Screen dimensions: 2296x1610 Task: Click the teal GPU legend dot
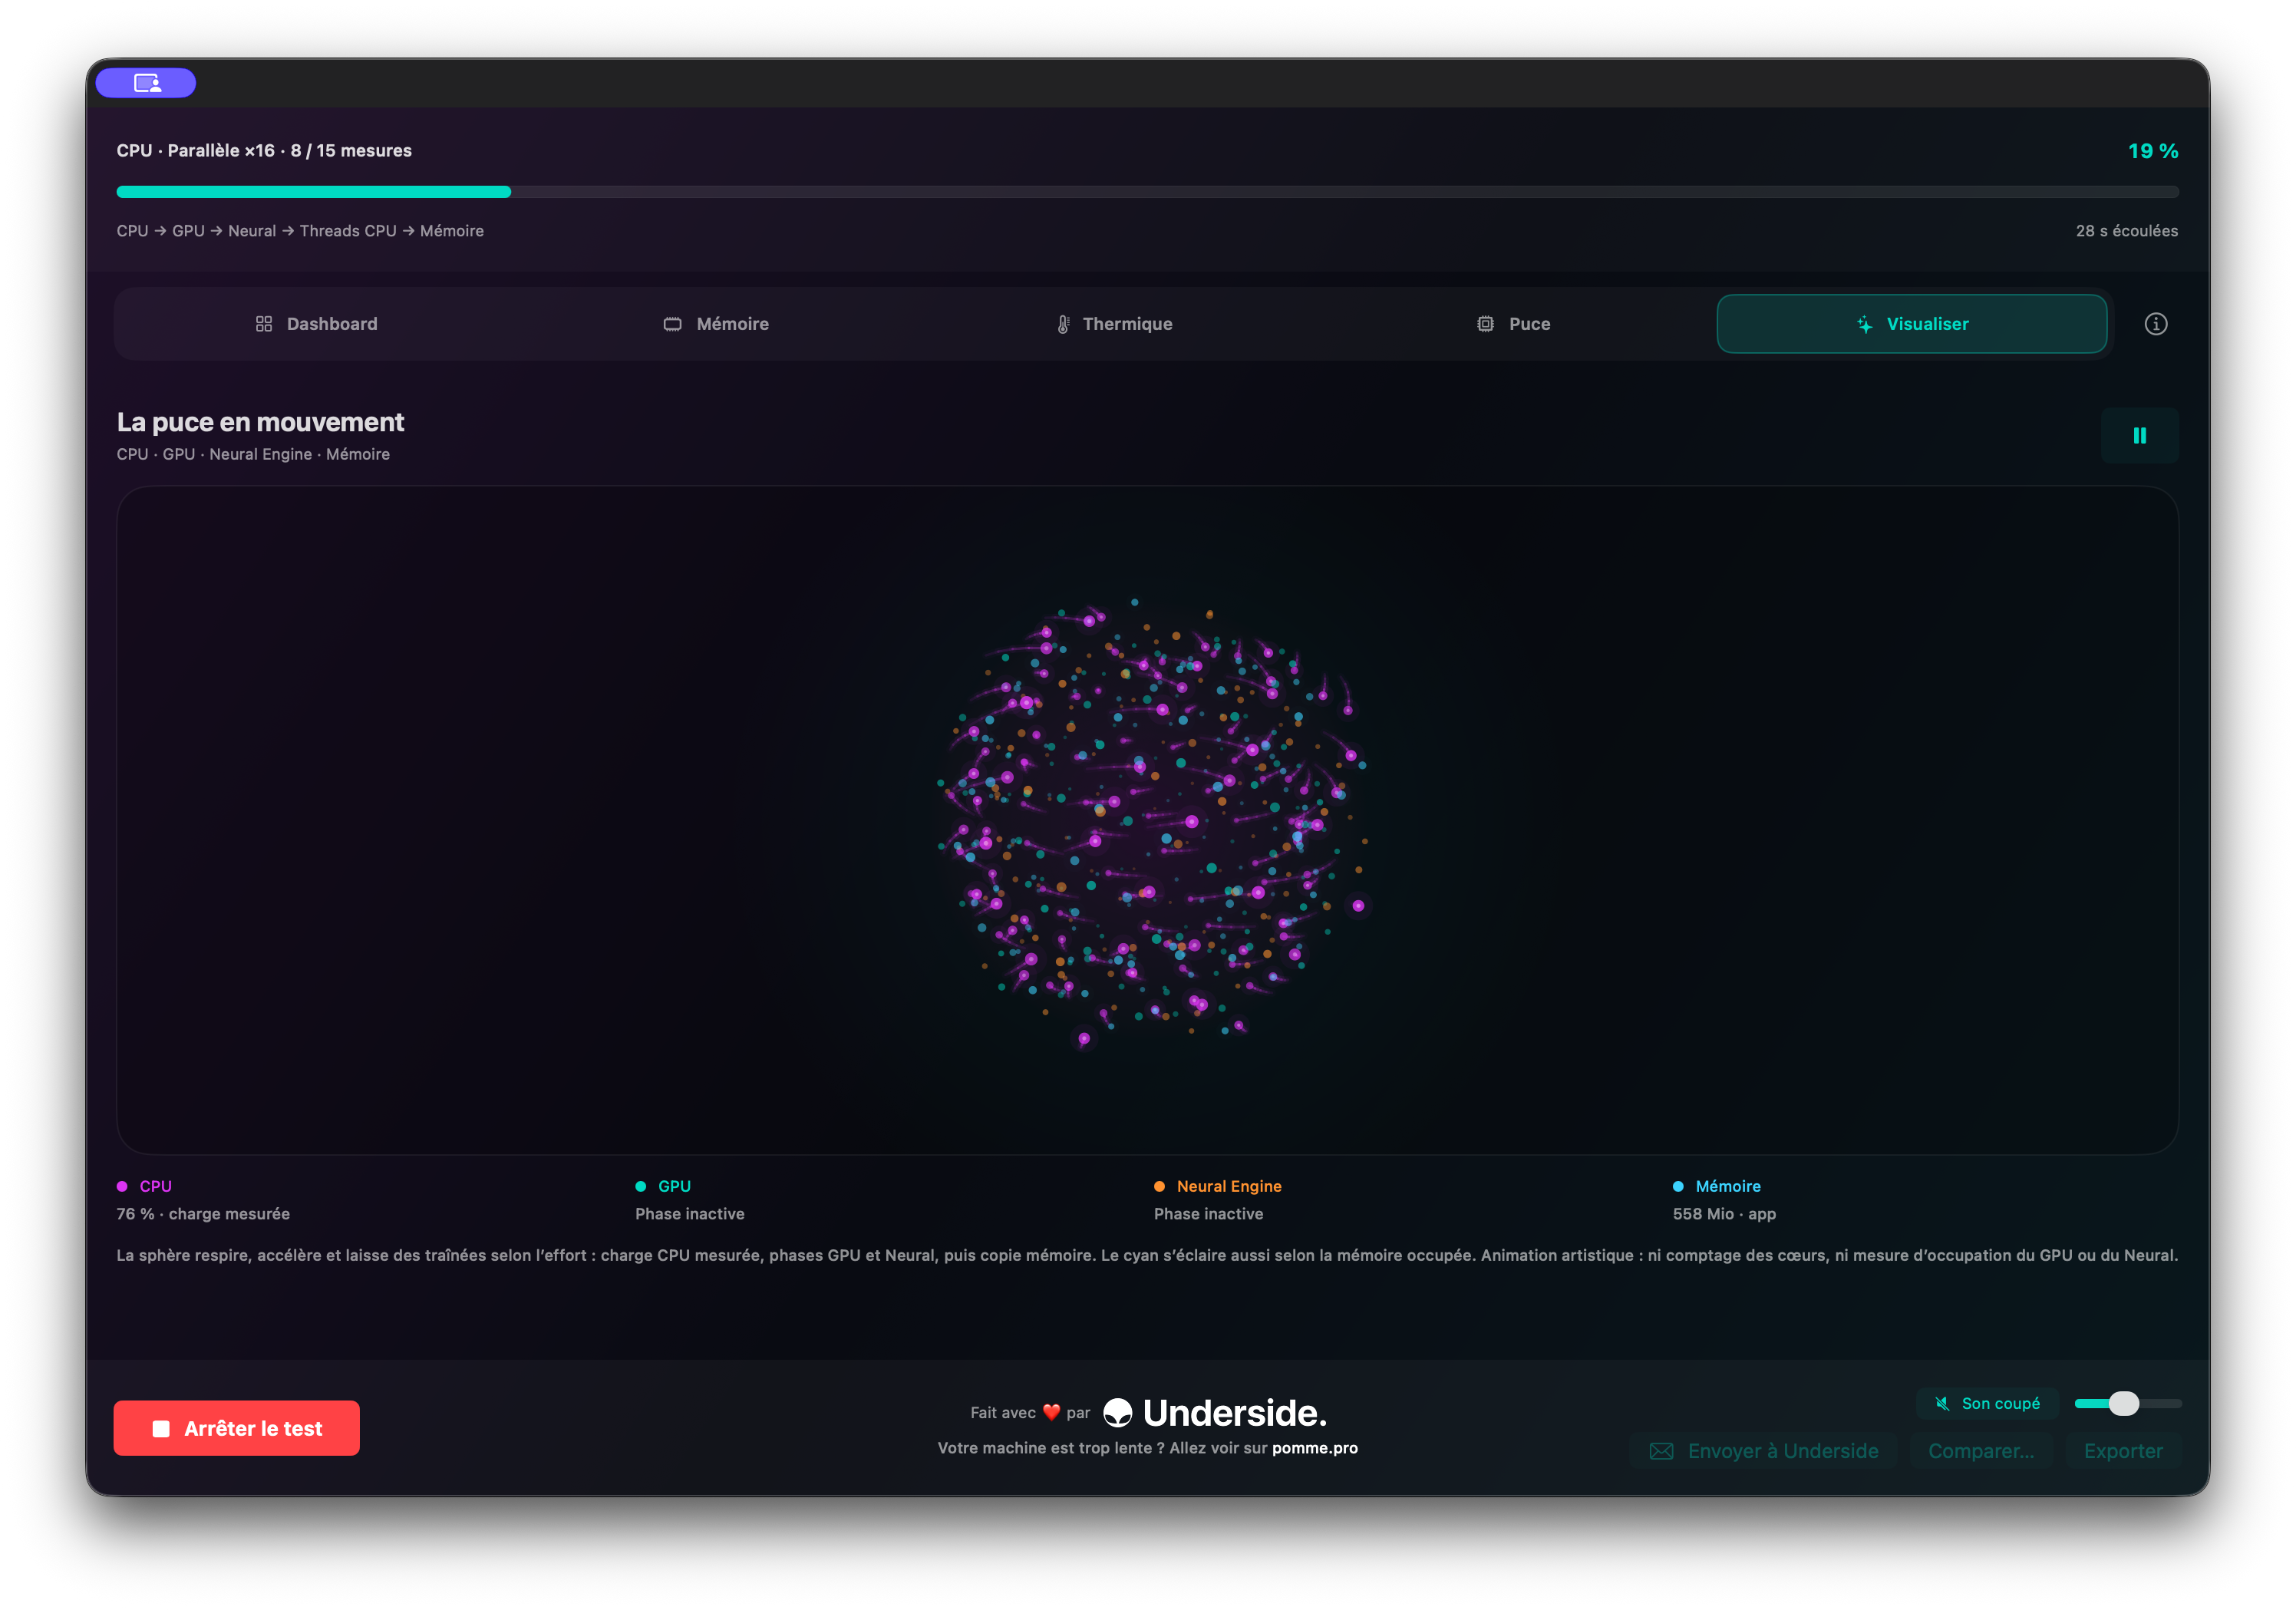[640, 1186]
